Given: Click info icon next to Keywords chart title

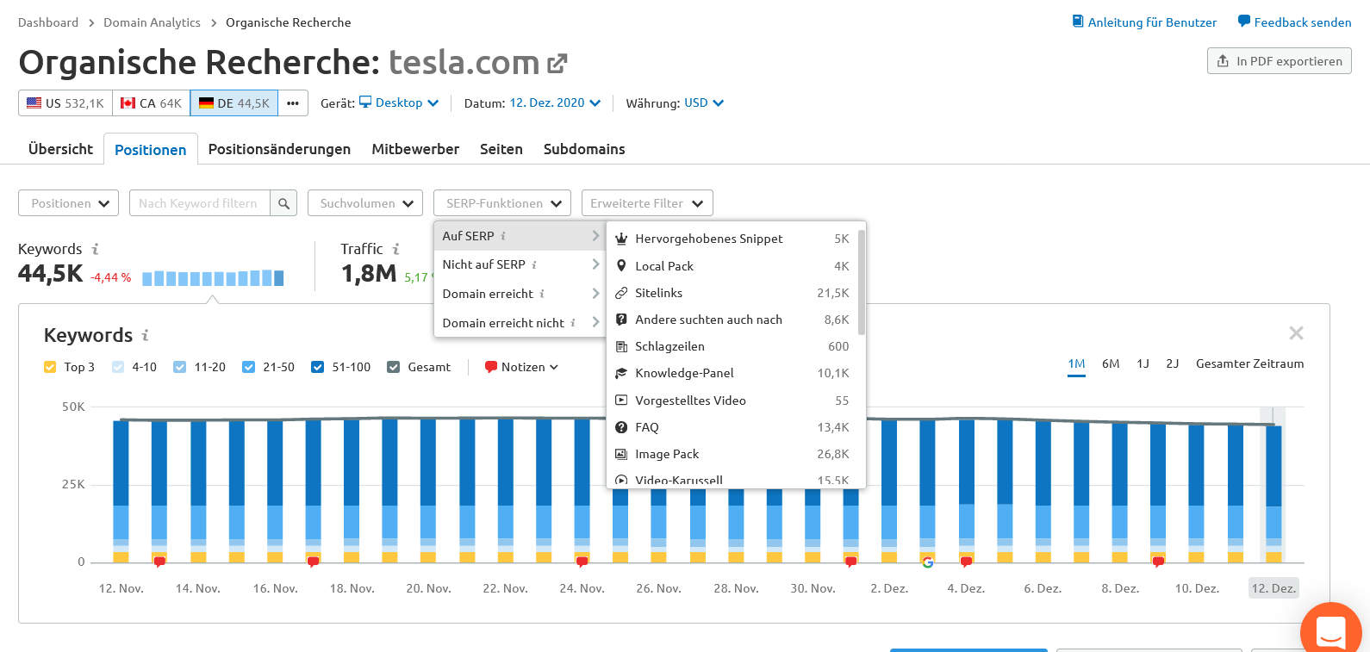Looking at the screenshot, I should [x=146, y=335].
